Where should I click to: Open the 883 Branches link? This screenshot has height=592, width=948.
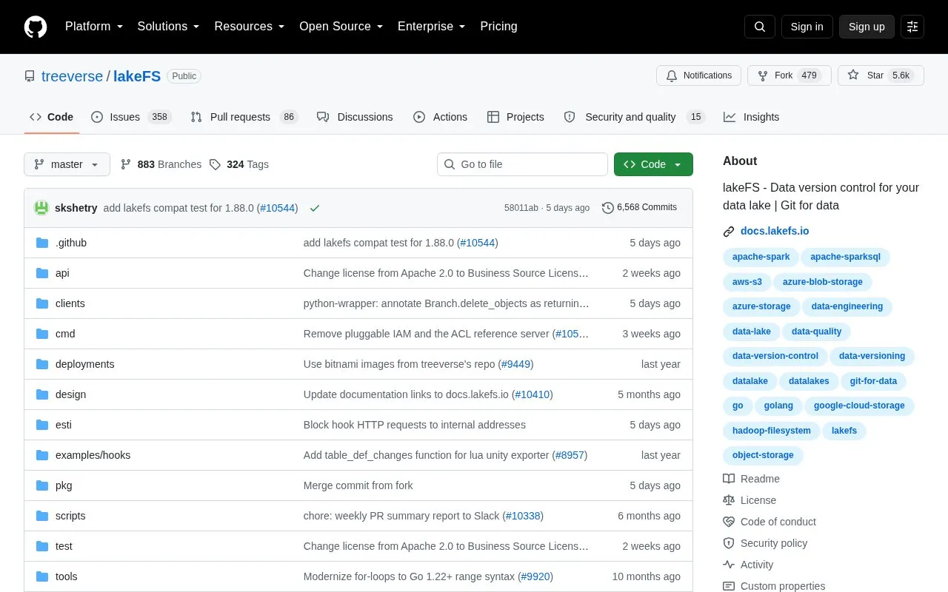click(161, 164)
